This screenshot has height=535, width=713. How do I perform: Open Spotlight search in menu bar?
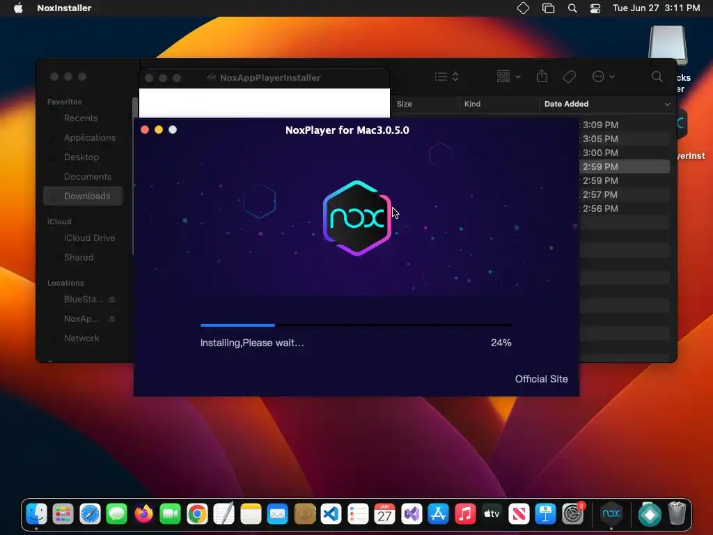(x=572, y=8)
